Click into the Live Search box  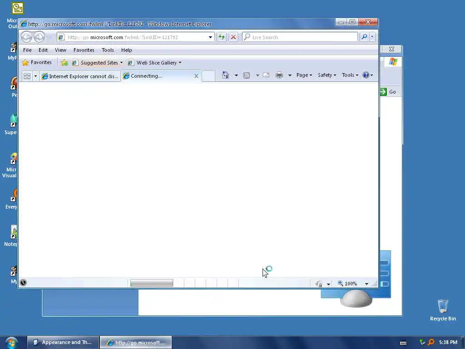[x=300, y=37]
